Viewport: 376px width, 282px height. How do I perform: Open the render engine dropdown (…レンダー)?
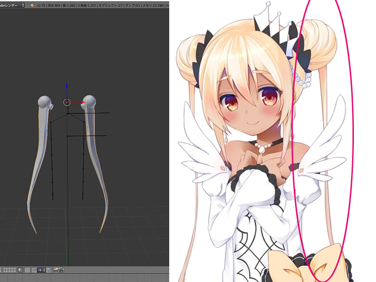point(12,5)
